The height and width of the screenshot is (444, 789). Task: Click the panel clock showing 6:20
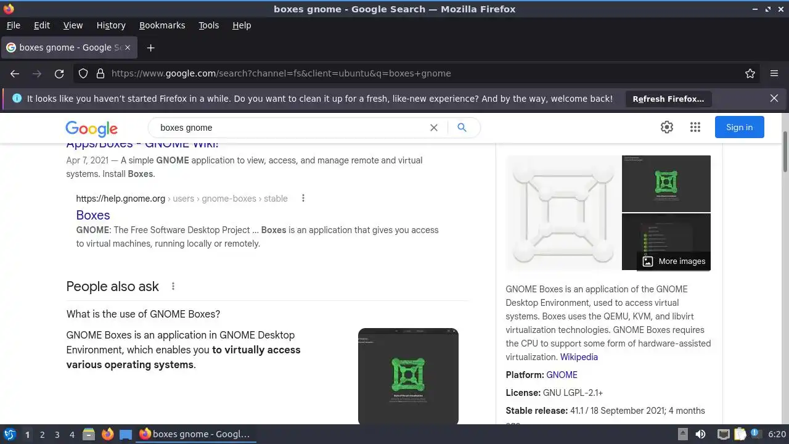[x=777, y=434]
